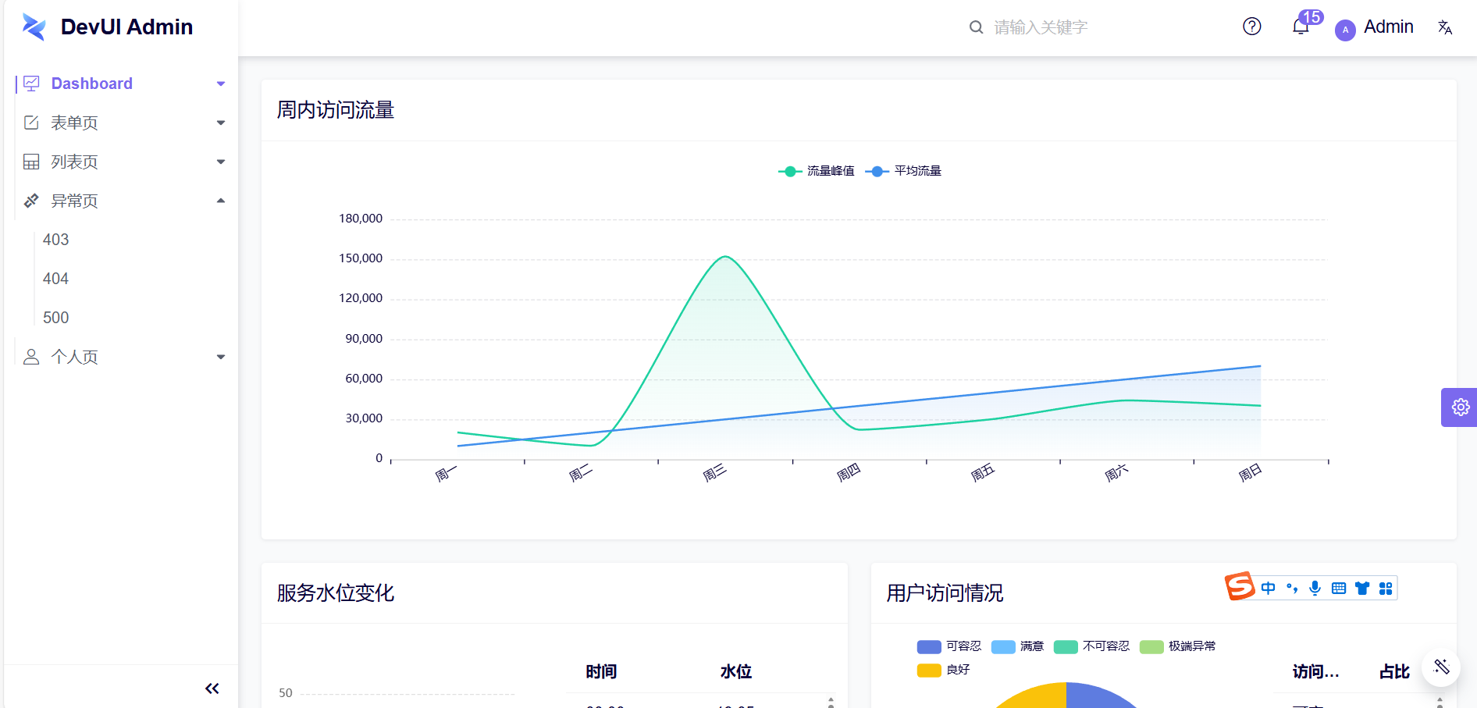This screenshot has width=1477, height=708.
Task: Open the help question-mark icon
Action: click(x=1252, y=27)
